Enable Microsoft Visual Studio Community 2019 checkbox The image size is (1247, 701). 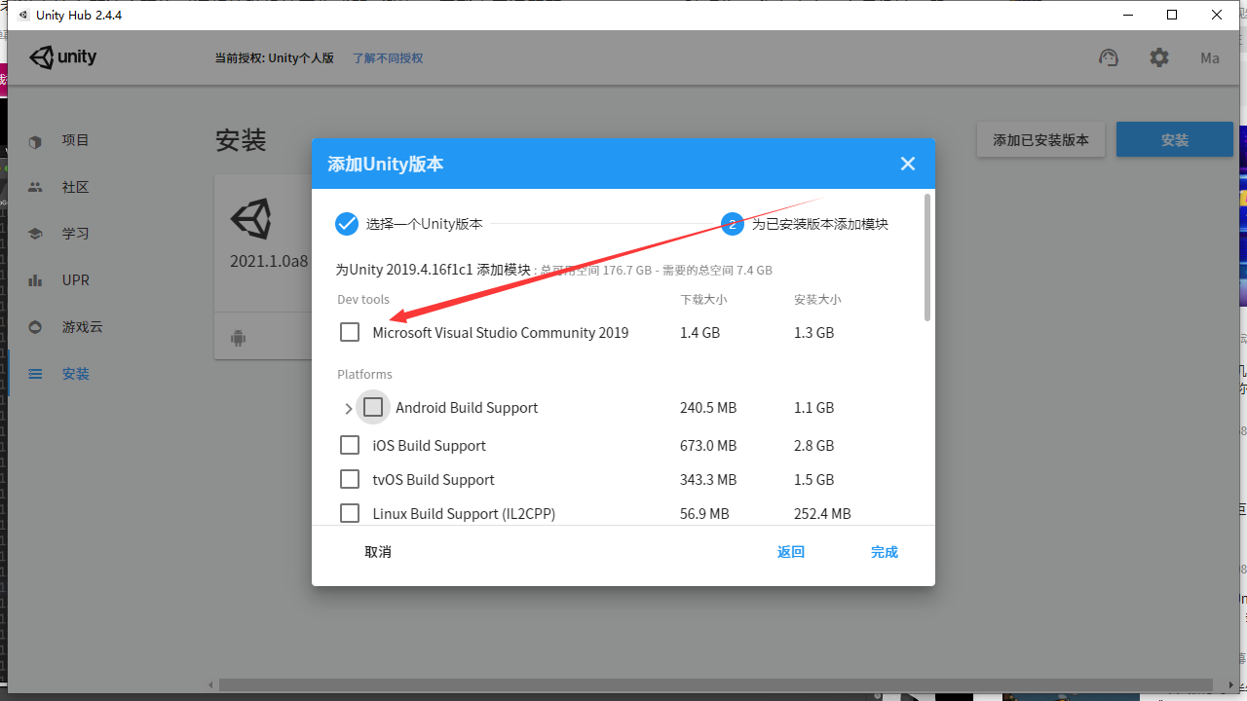[x=349, y=332]
